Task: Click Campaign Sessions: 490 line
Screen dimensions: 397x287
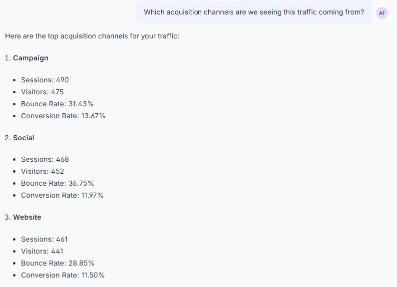Action: (45, 80)
